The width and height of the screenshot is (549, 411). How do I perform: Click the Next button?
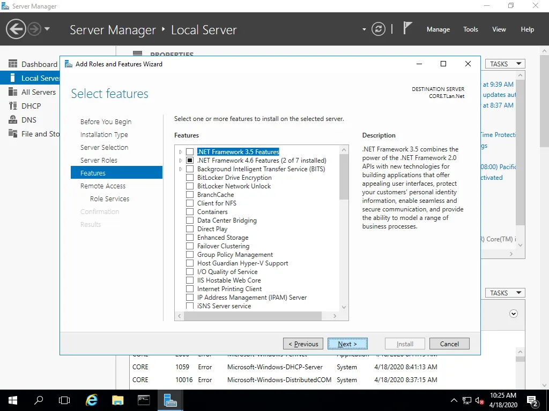pyautogui.click(x=347, y=344)
